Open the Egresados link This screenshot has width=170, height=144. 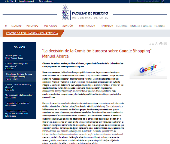click(147, 26)
